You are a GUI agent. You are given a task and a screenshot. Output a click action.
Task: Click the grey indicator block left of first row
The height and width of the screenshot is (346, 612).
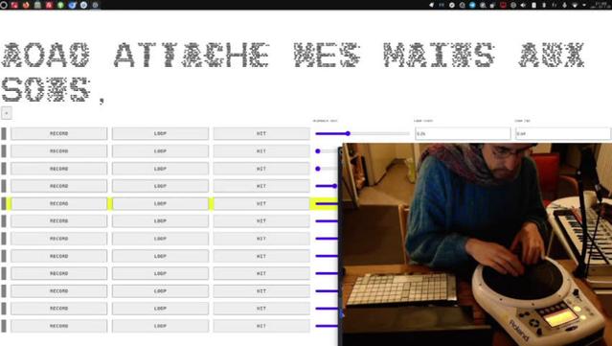4,133
